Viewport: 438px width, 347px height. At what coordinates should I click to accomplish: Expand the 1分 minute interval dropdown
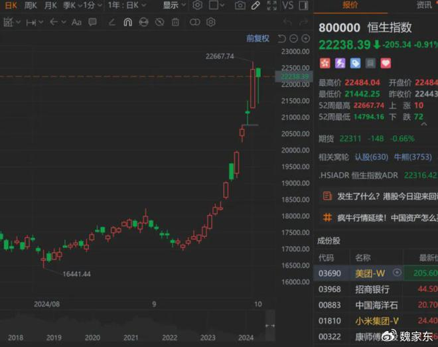(89, 5)
